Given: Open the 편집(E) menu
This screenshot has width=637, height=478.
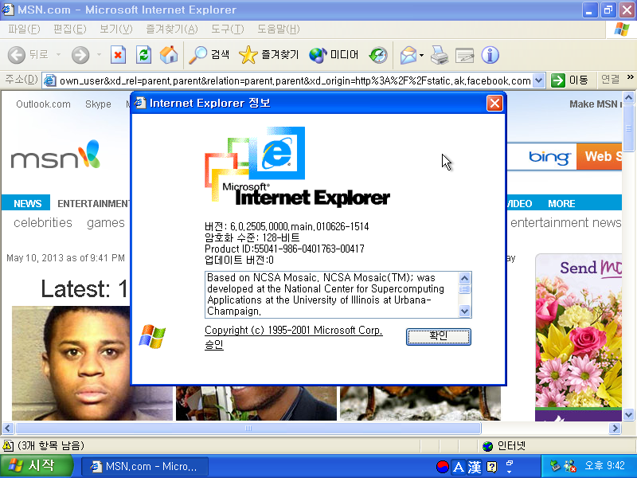Looking at the screenshot, I should pyautogui.click(x=70, y=29).
